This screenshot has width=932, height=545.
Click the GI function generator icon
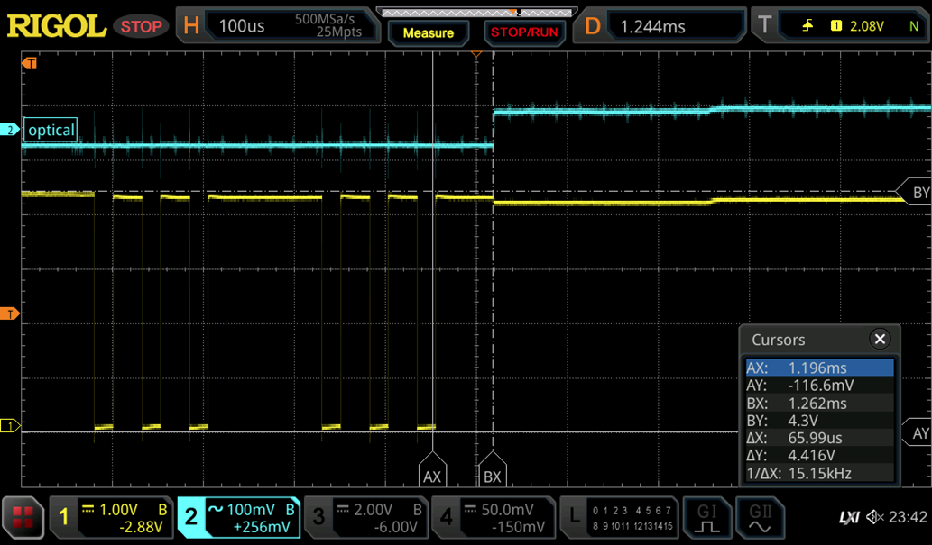coord(706,517)
